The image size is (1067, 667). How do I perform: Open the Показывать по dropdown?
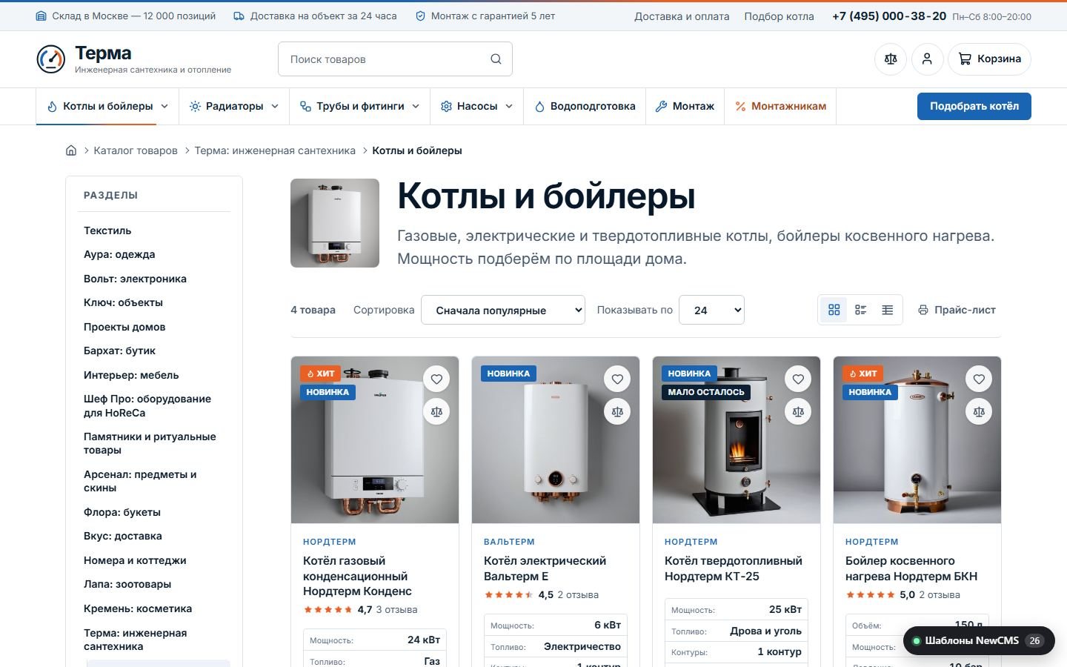[x=711, y=310]
